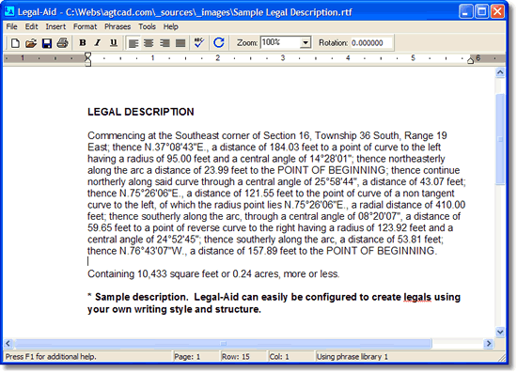Click the Rotation value field

coord(371,43)
